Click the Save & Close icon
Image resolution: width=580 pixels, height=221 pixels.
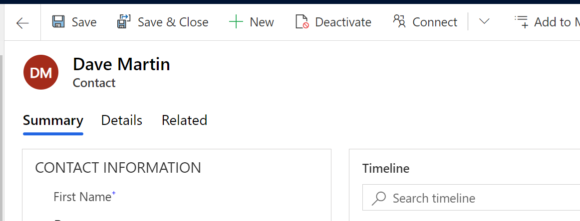(x=124, y=22)
